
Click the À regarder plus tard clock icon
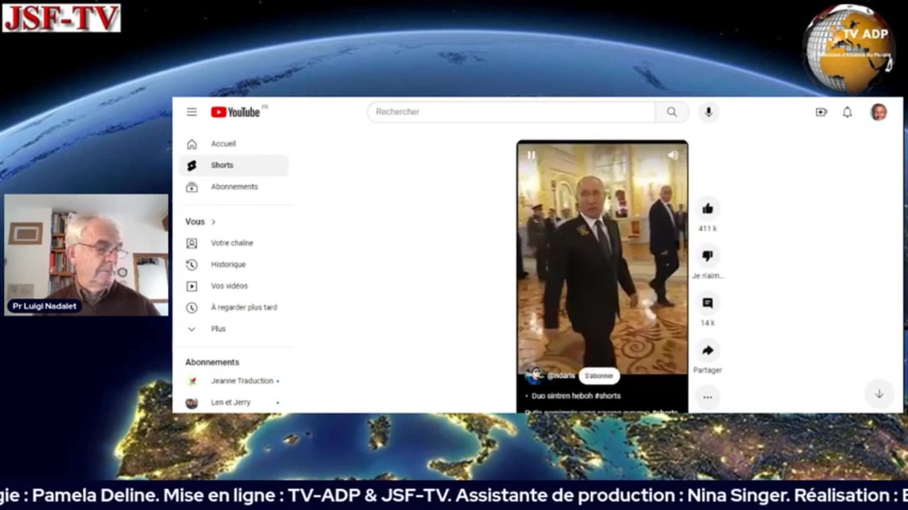coord(192,307)
